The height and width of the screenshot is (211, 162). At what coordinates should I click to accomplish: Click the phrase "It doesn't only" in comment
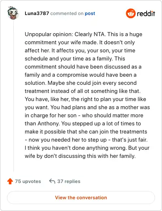pyautogui.click(x=117, y=42)
